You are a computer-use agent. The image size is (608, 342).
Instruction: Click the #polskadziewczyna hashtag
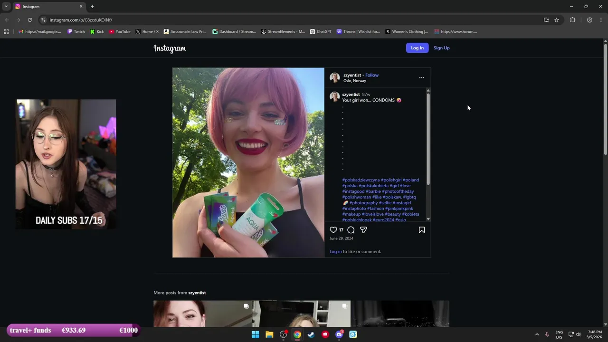[x=361, y=180]
